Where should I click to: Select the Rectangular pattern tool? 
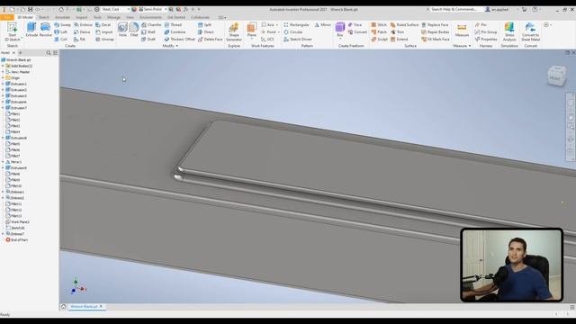[296, 25]
